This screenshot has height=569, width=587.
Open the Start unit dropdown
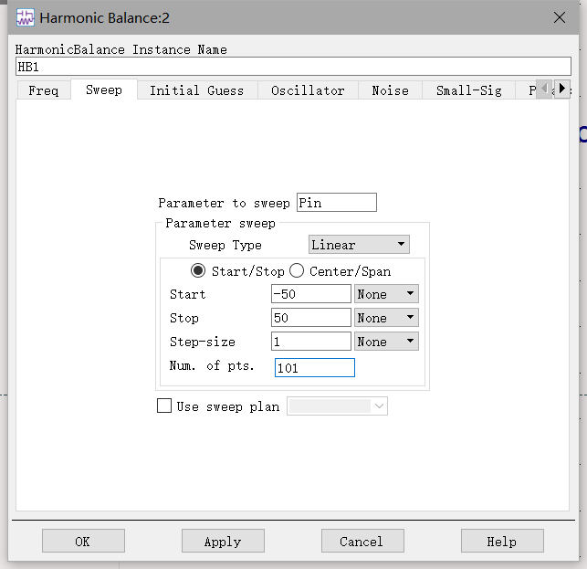click(x=386, y=294)
